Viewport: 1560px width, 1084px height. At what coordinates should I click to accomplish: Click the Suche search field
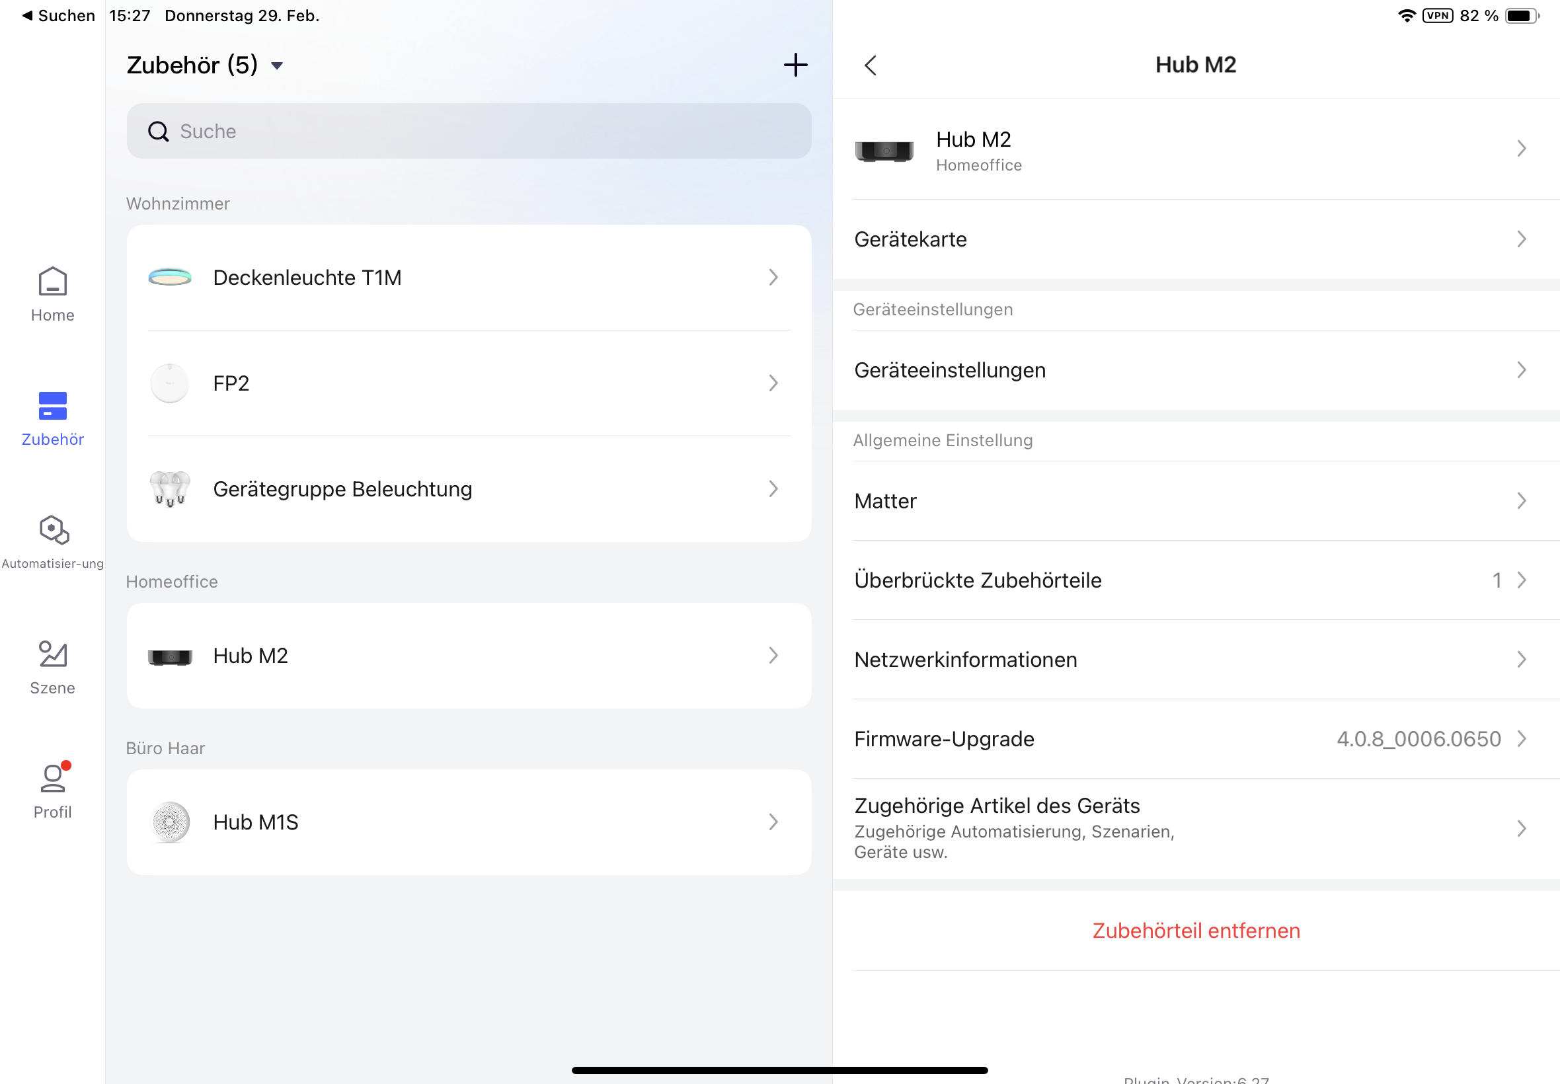tap(469, 131)
